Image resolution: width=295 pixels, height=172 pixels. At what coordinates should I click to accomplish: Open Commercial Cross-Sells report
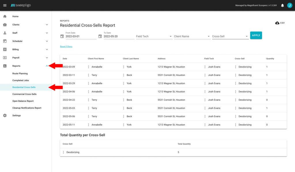(x=24, y=94)
